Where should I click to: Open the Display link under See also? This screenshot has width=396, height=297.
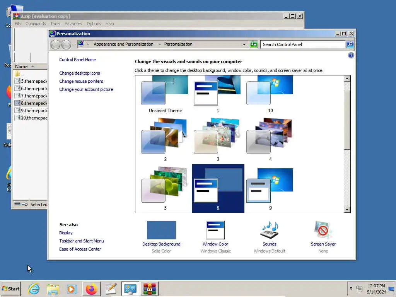point(66,233)
